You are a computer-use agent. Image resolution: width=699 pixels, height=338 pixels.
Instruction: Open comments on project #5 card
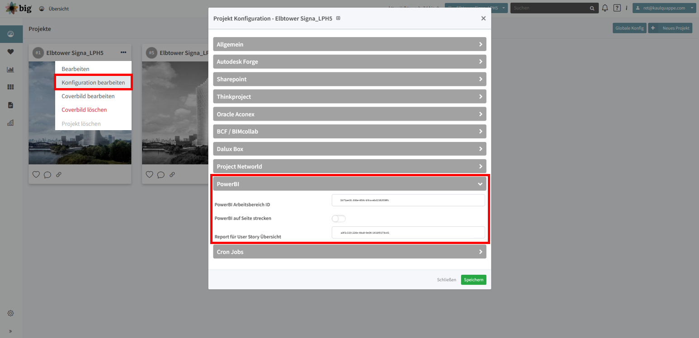[x=161, y=175]
